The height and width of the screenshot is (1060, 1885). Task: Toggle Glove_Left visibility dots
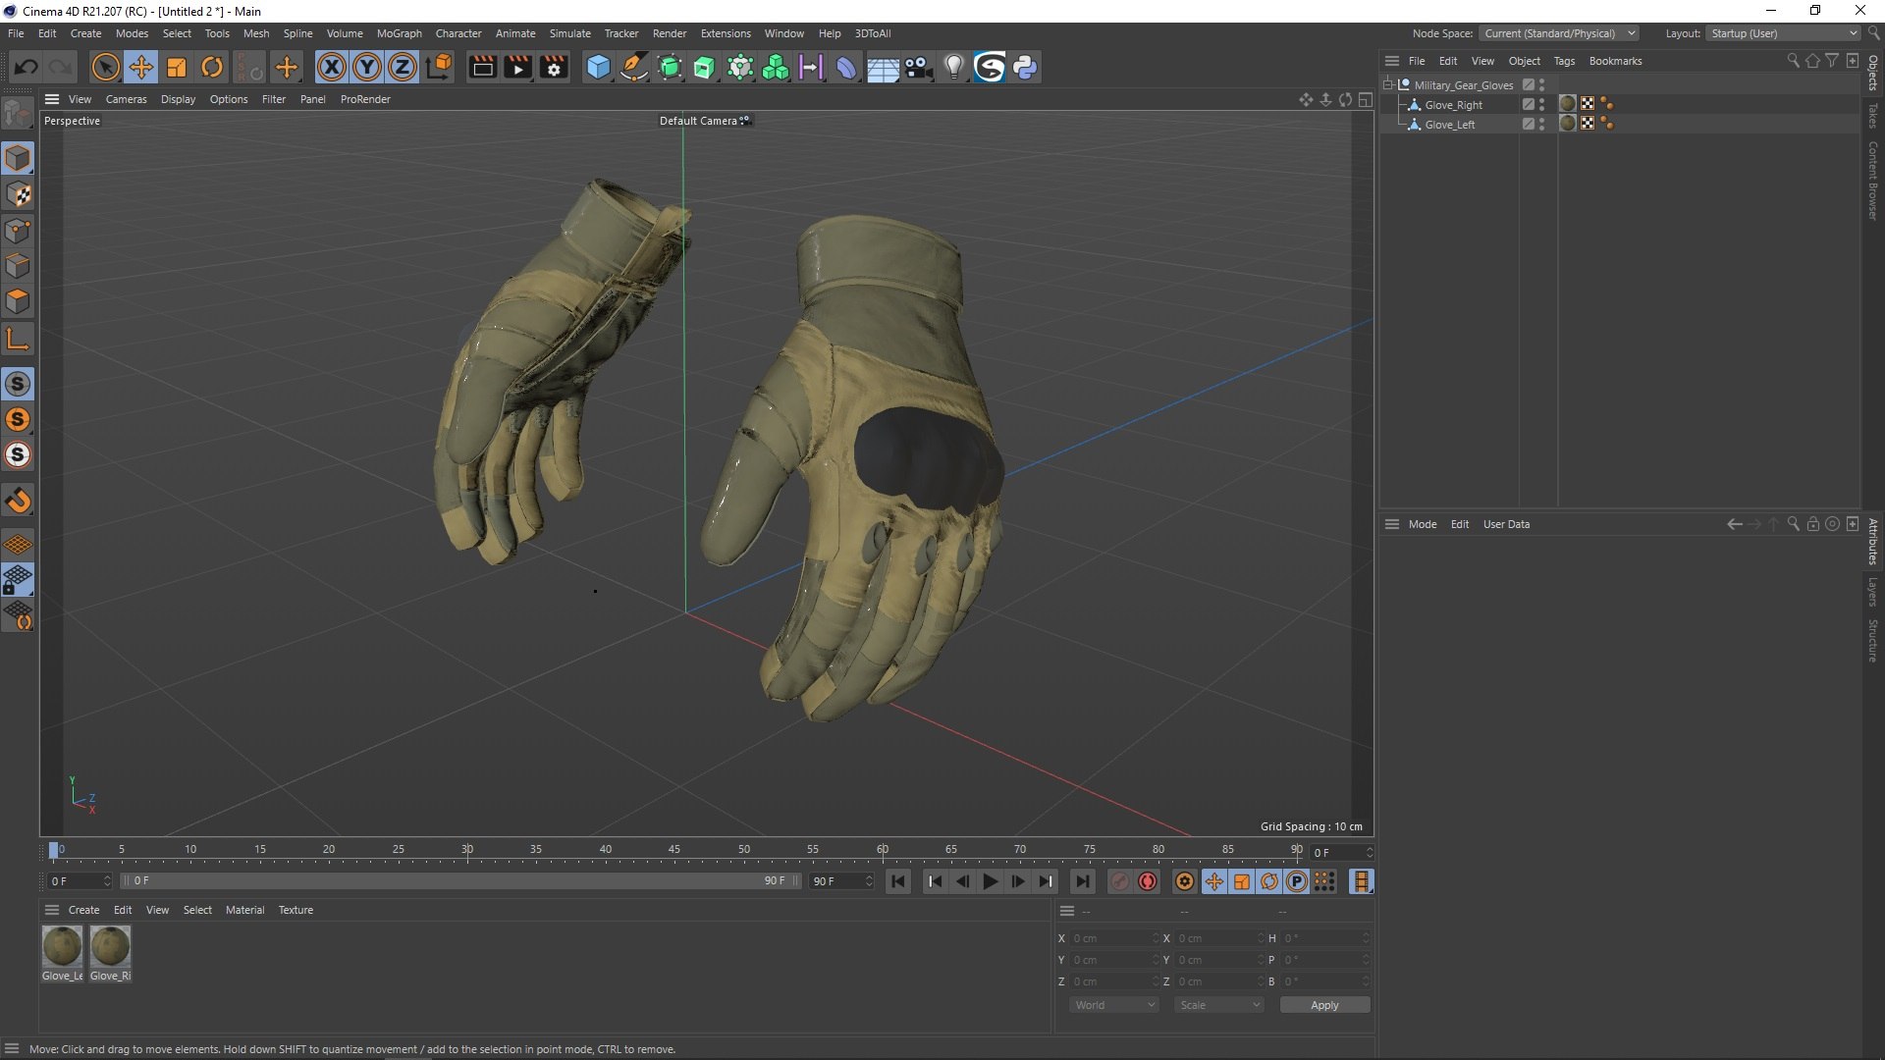[x=1542, y=124]
